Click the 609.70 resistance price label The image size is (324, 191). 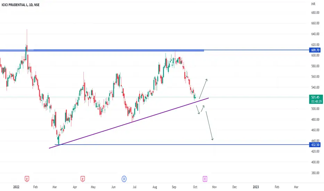(x=315, y=50)
